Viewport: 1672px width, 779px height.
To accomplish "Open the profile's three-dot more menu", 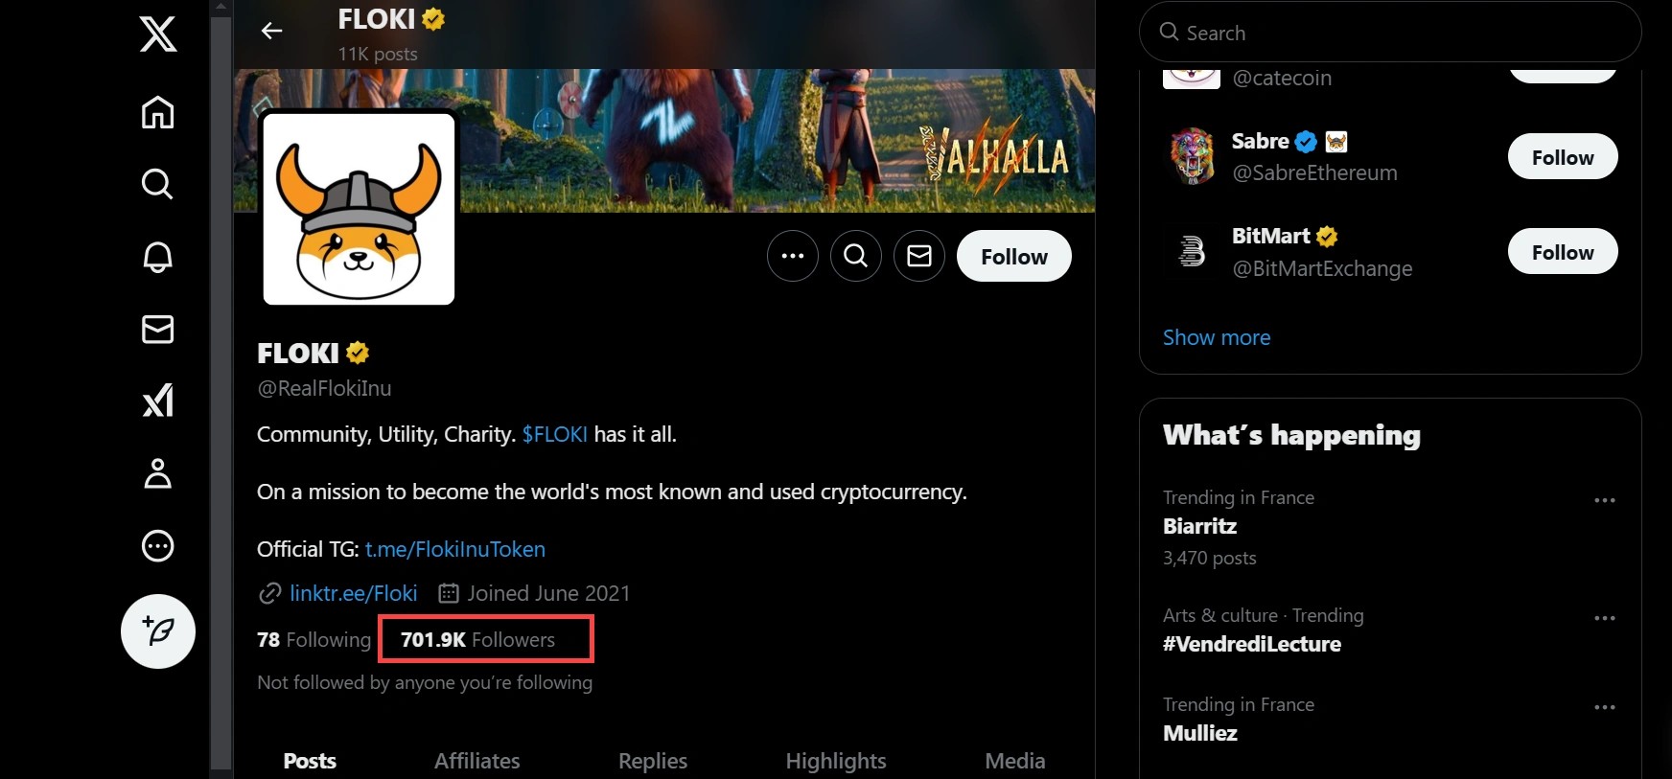I will tap(793, 256).
